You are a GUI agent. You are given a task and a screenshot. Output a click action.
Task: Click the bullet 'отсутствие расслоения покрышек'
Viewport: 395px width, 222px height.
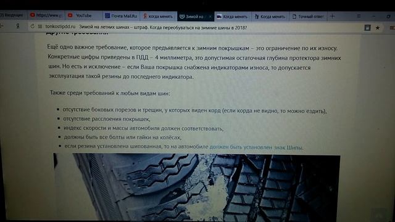click(107, 119)
